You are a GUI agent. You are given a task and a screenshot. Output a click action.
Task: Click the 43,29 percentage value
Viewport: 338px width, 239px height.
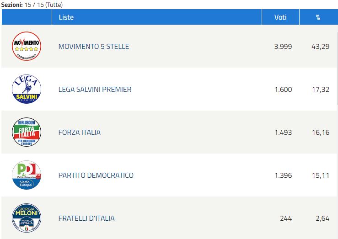(x=321, y=47)
